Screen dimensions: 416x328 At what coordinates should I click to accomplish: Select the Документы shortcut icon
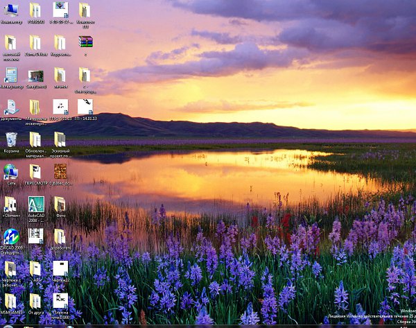tap(11, 107)
